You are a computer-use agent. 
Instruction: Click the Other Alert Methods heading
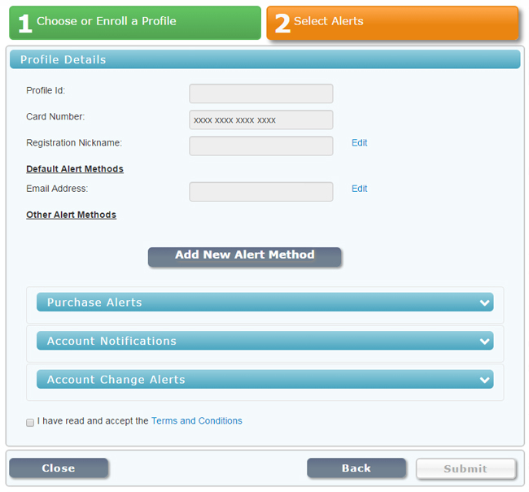point(71,215)
